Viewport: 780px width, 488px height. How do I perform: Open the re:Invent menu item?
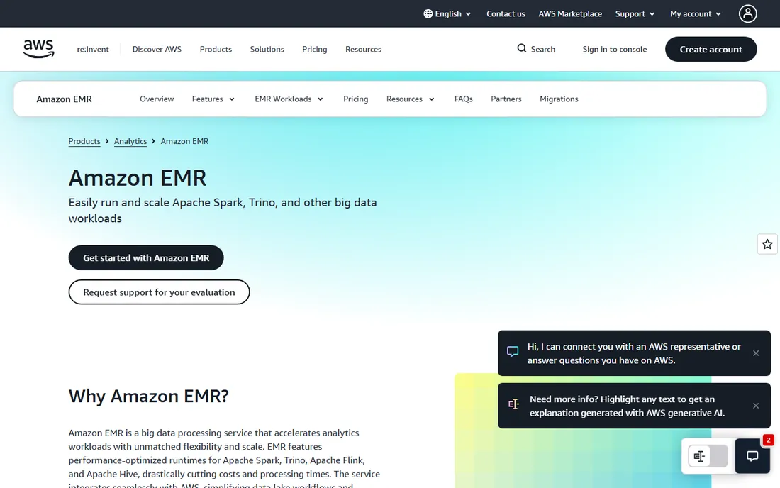92,49
